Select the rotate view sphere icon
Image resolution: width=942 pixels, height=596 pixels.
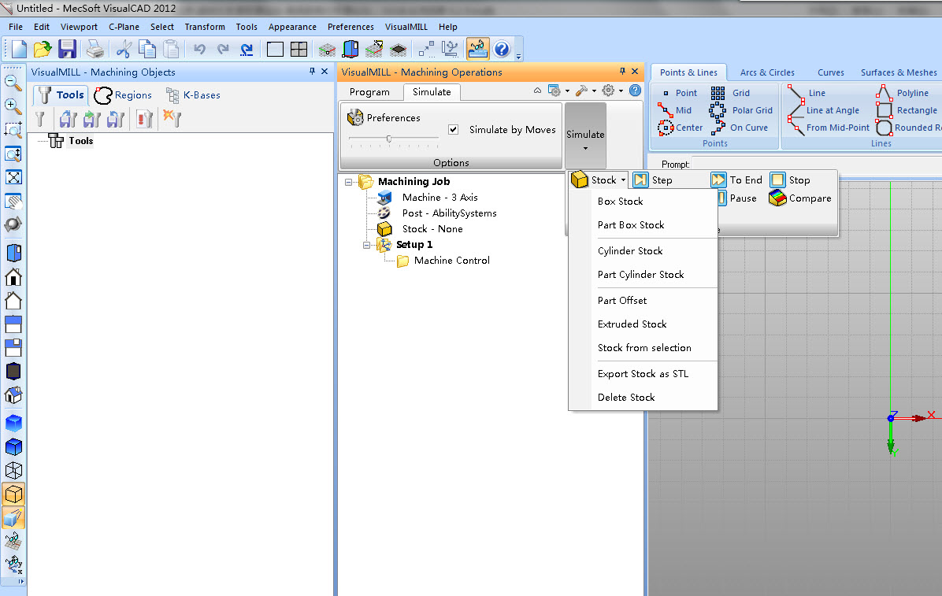click(x=13, y=224)
